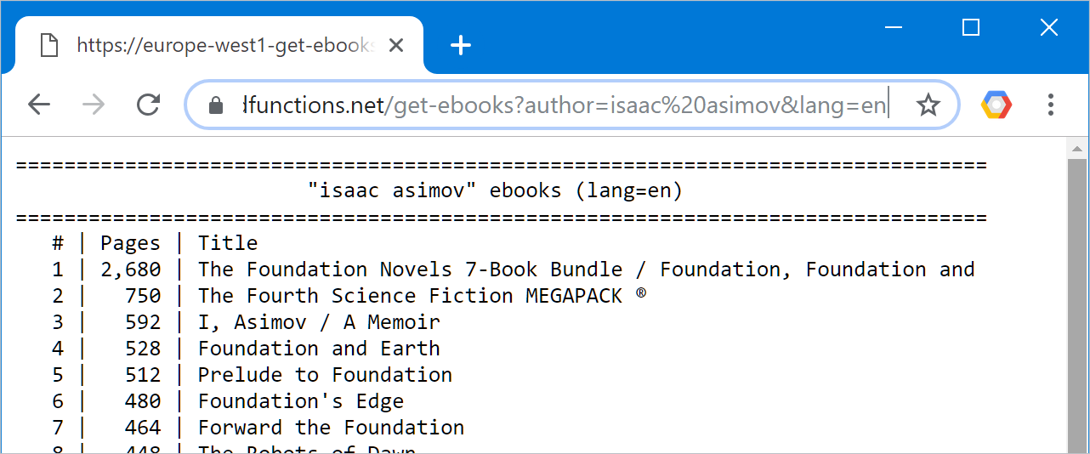1090x454 pixels.
Task: Reload the page with refresh icon
Action: pos(149,105)
